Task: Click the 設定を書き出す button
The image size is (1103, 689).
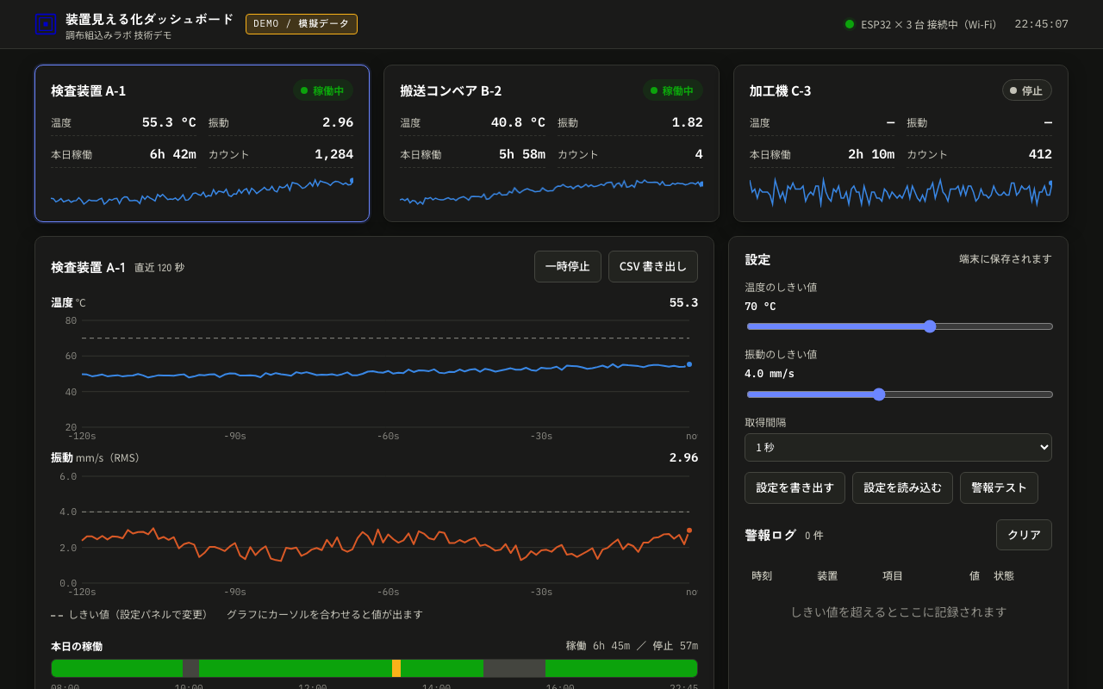Action: [795, 487]
